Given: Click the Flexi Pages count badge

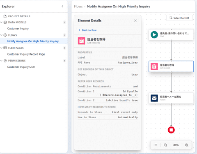Looking at the screenshot, I should coord(64,48).
